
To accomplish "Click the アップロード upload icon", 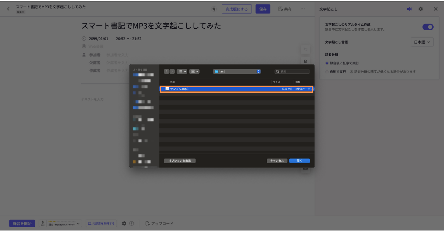I will (148, 224).
